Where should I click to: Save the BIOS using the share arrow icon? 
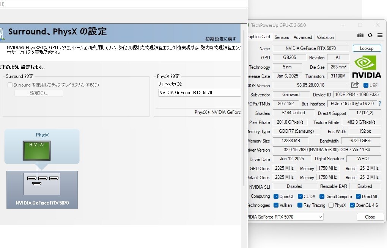(x=355, y=85)
